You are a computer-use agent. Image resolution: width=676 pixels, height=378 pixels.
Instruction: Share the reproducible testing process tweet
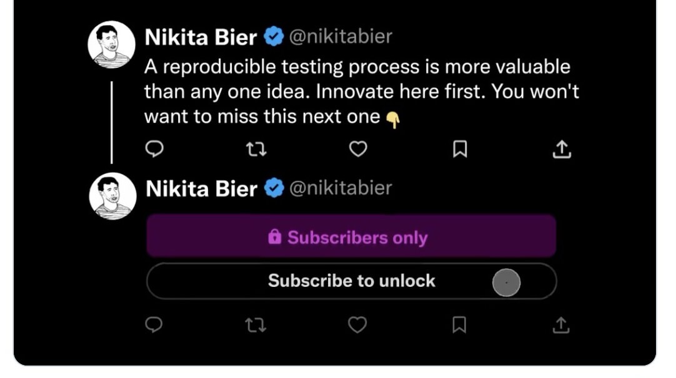562,149
